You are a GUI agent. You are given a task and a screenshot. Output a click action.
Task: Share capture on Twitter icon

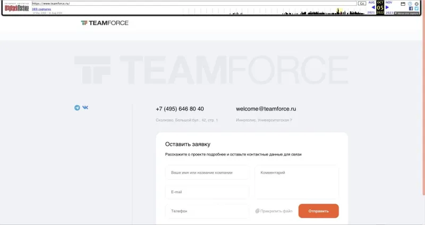coord(416,8)
